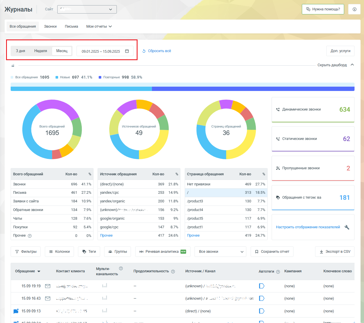This screenshot has width=364, height=323.
Task: Collapse dashboard via Скрыть дашборд
Action: click(x=336, y=65)
